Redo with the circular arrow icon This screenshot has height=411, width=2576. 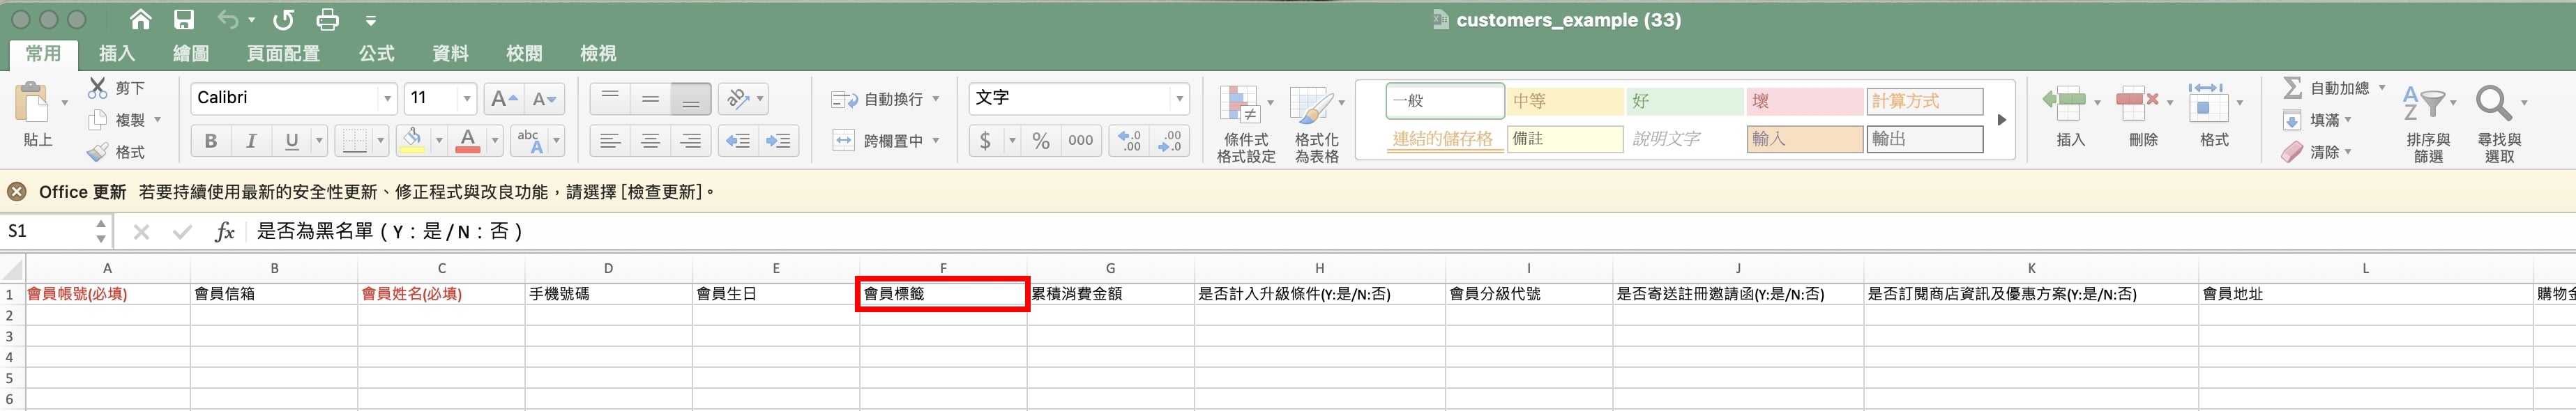click(x=284, y=20)
